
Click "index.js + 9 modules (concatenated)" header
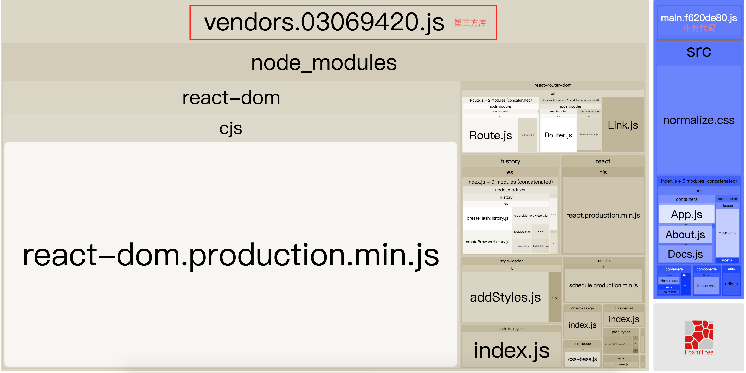(510, 182)
